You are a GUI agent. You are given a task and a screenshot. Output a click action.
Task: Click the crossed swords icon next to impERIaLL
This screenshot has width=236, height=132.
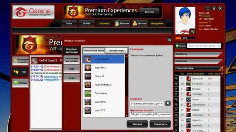click(176, 125)
